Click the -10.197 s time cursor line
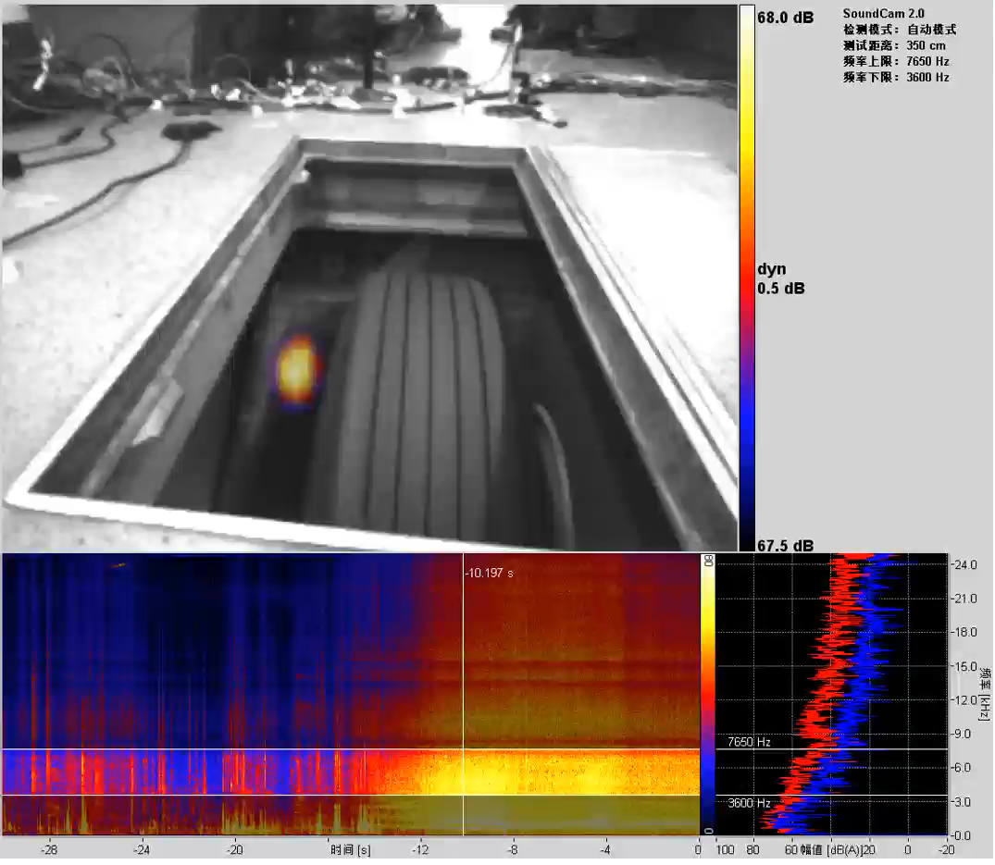 click(x=463, y=694)
